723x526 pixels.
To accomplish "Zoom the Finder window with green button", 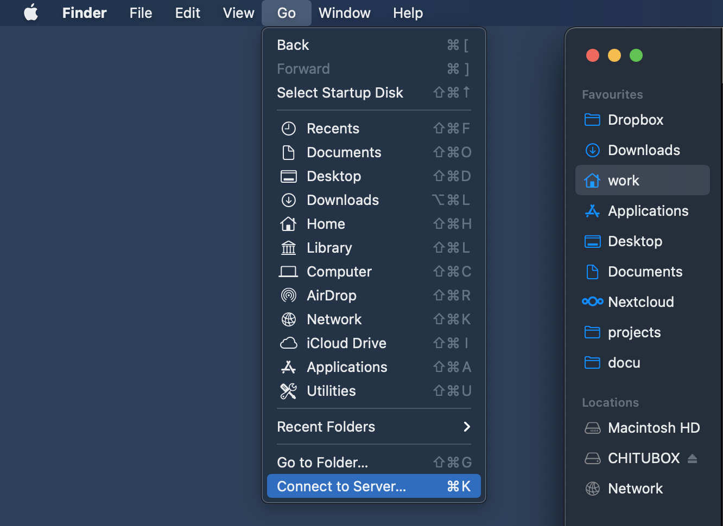I will 636,55.
